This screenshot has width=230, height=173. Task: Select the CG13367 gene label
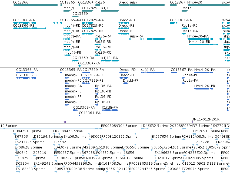click(x=178, y=2)
